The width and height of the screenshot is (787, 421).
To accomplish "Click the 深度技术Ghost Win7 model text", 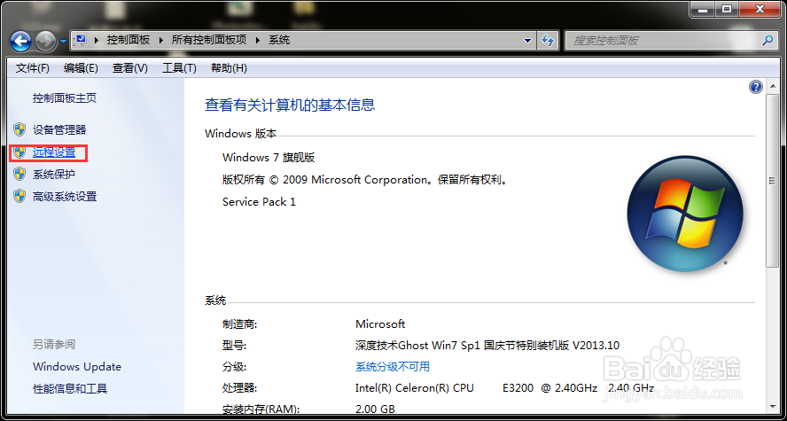I will [x=487, y=346].
